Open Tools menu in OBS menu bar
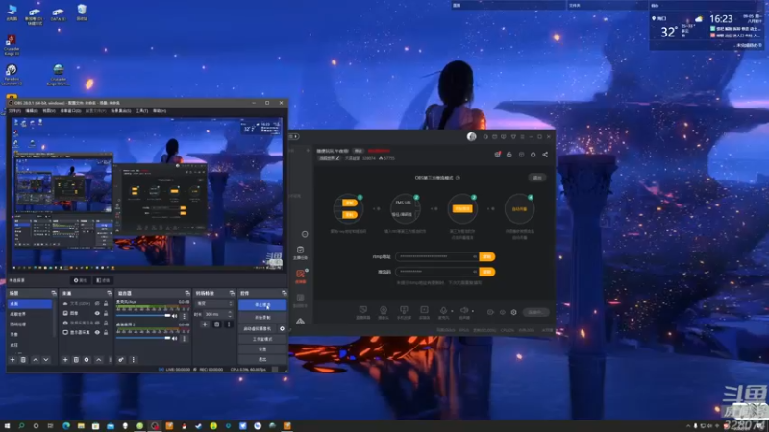This screenshot has width=769, height=432. click(x=141, y=111)
